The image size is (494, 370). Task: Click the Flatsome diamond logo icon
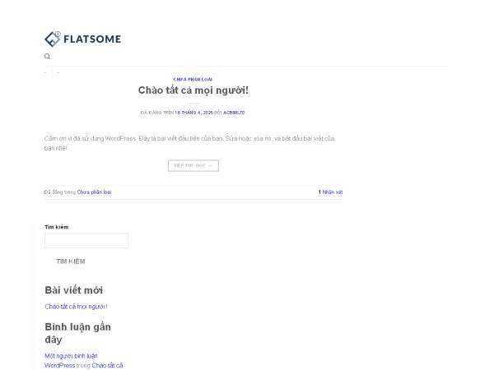click(53, 38)
